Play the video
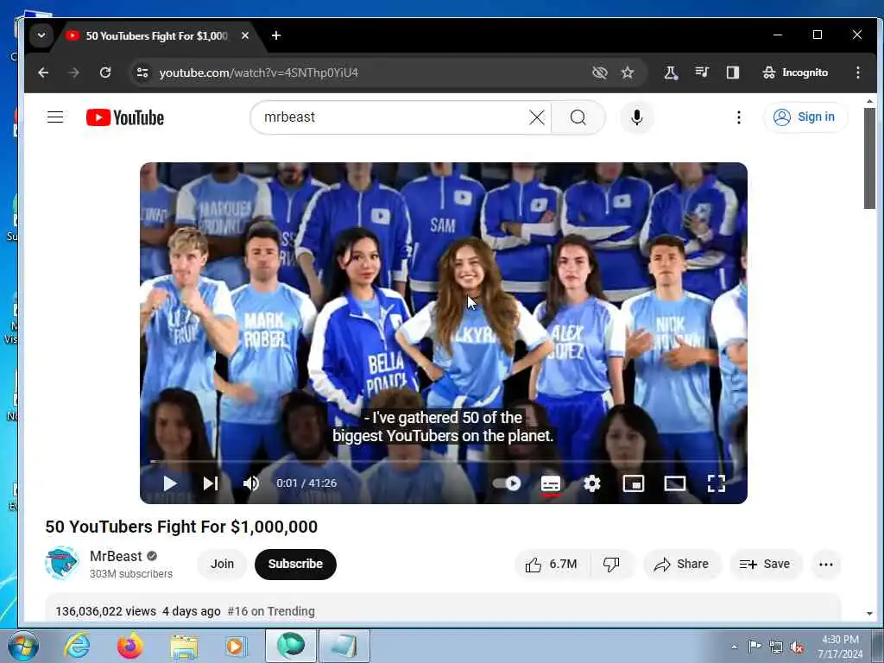This screenshot has height=663, width=884. click(x=170, y=483)
